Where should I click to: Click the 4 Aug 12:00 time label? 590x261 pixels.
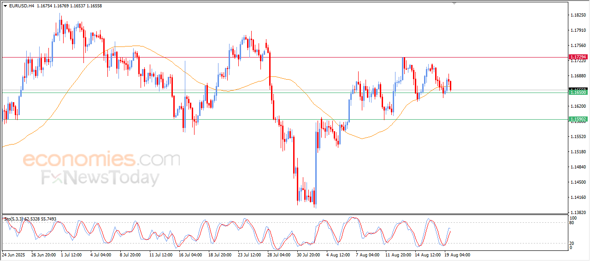click(x=339, y=255)
